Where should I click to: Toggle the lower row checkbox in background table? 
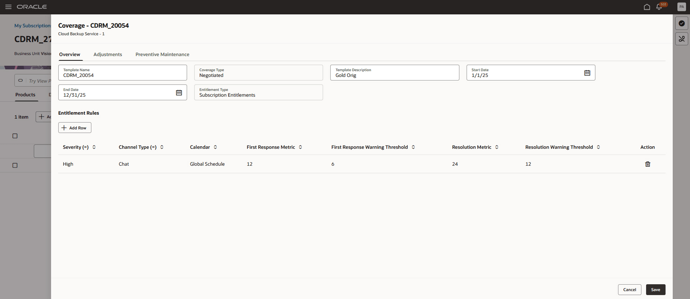15,165
